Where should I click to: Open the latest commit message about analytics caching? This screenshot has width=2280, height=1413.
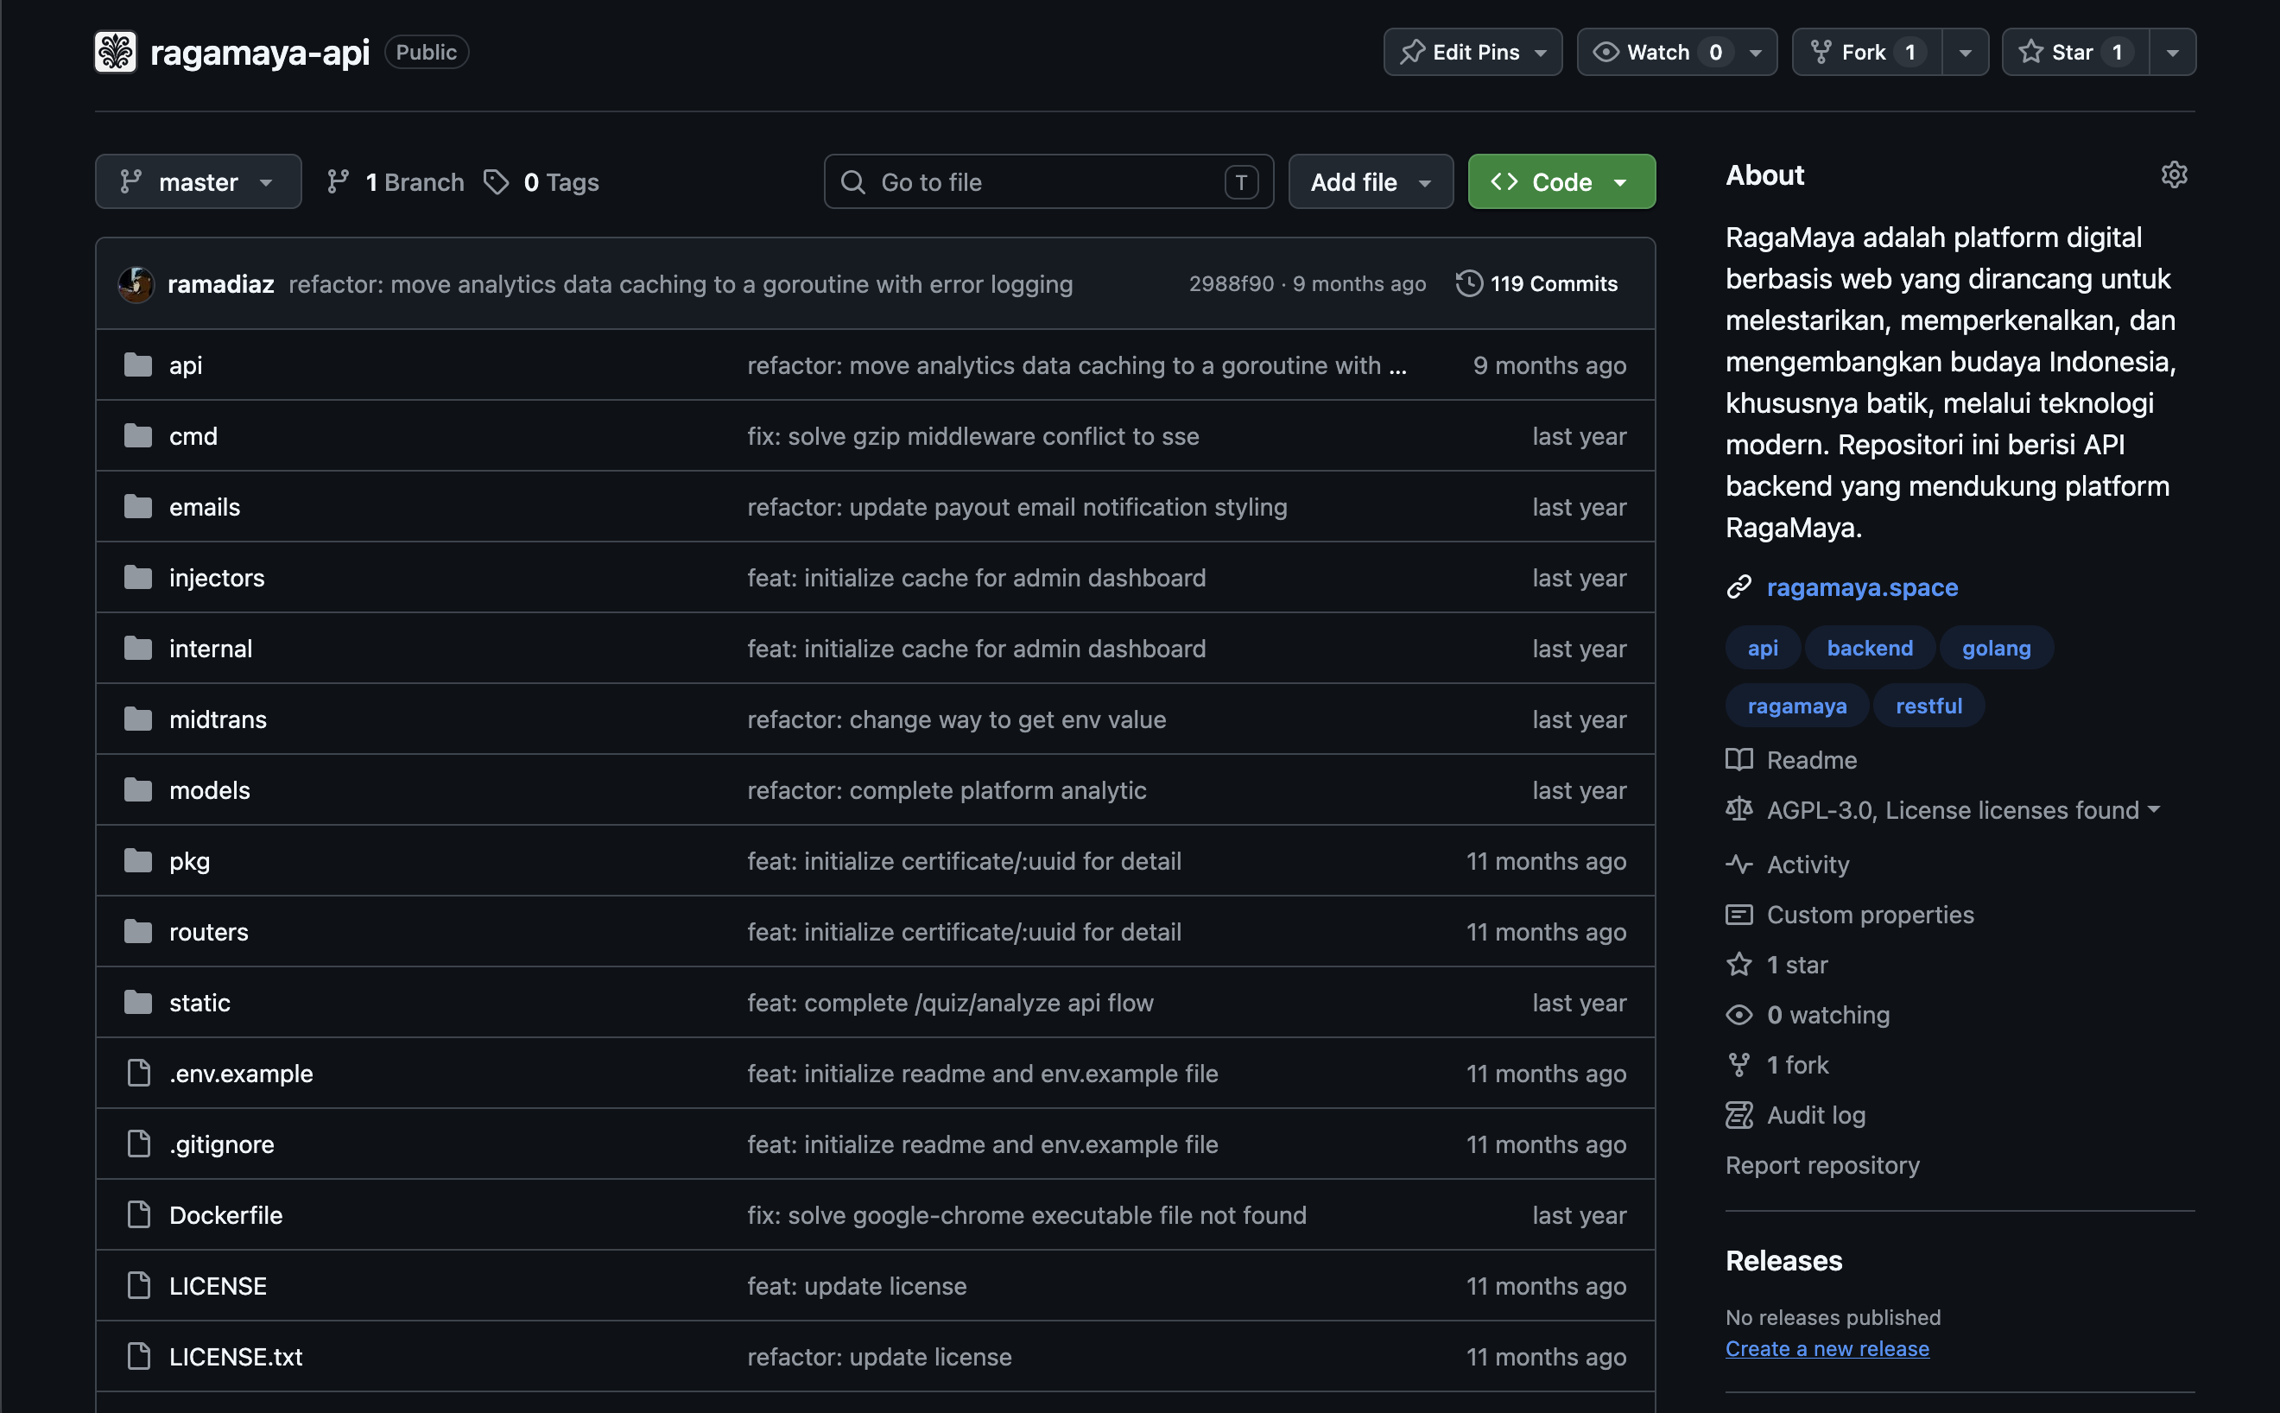(x=681, y=284)
